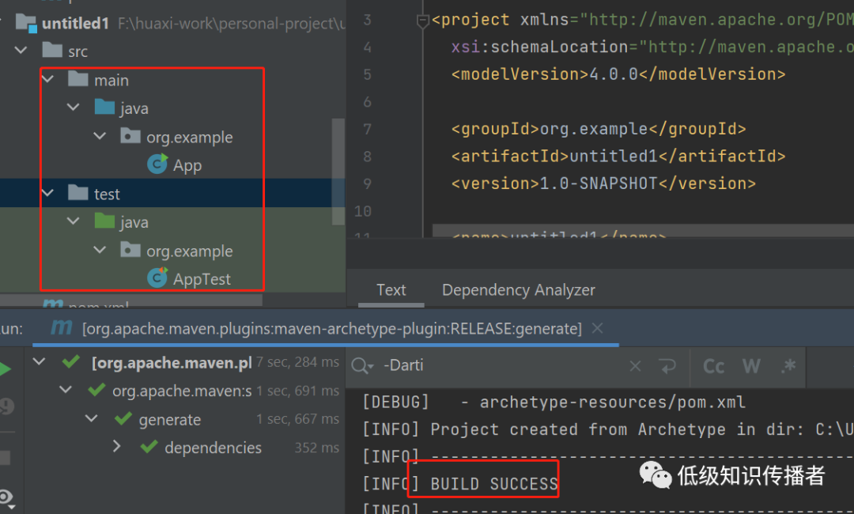Collapse the src folder node
This screenshot has height=514, width=854.
22,51
